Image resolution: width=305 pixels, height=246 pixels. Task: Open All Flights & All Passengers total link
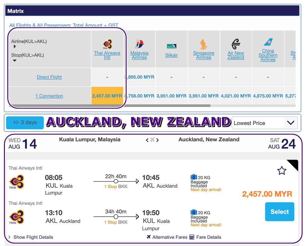coord(64,25)
